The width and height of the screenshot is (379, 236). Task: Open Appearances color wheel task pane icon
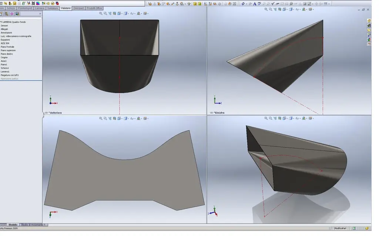click(x=369, y=39)
